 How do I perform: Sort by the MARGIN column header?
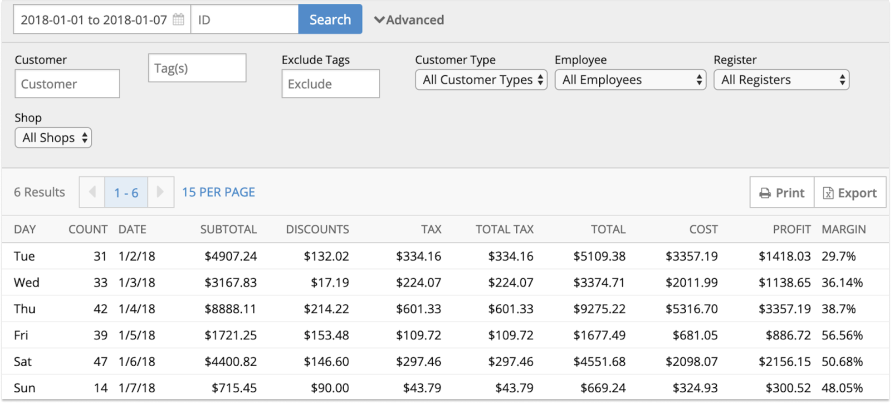[x=843, y=229]
